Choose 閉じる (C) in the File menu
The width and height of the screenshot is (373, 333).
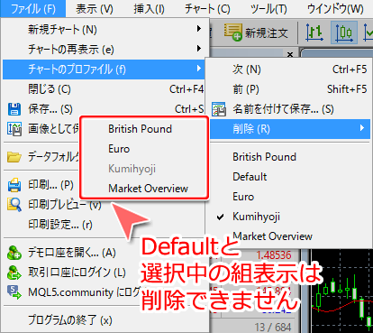[x=104, y=89]
